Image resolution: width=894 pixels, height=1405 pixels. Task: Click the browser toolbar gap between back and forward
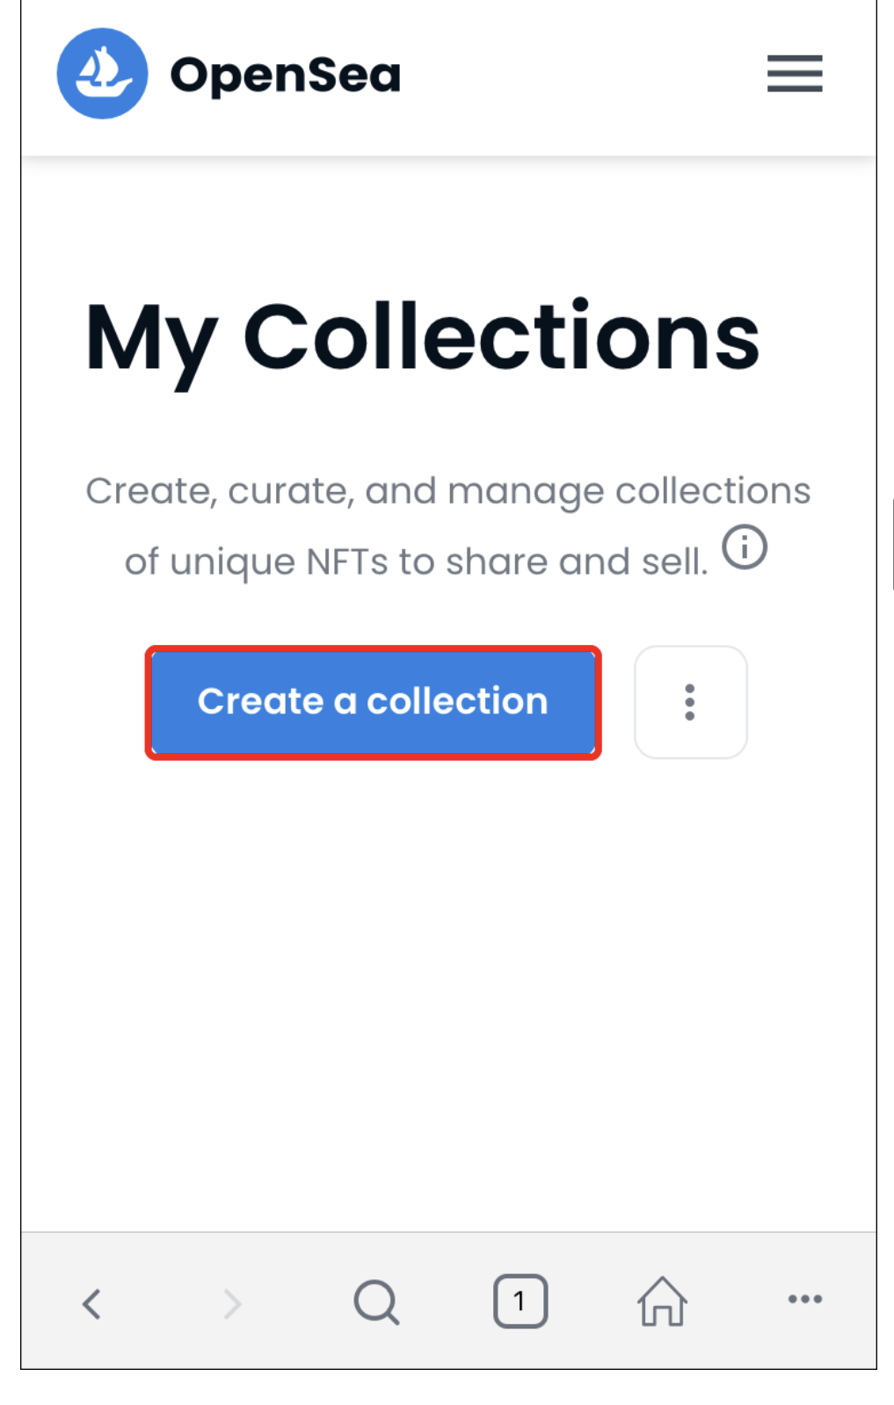coord(162,1303)
